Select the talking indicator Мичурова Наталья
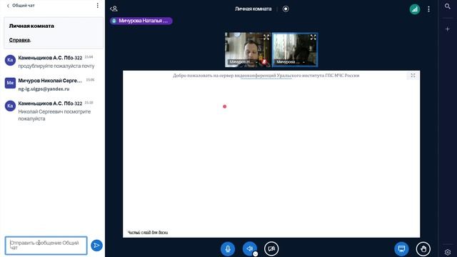Viewport: 457px width, 257px height. tap(141, 21)
